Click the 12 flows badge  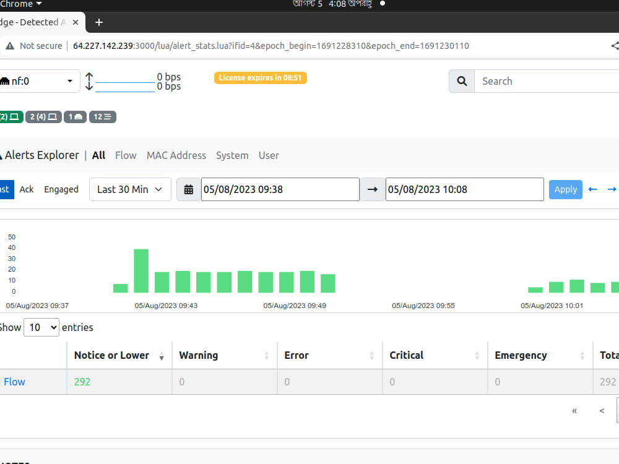click(x=103, y=117)
